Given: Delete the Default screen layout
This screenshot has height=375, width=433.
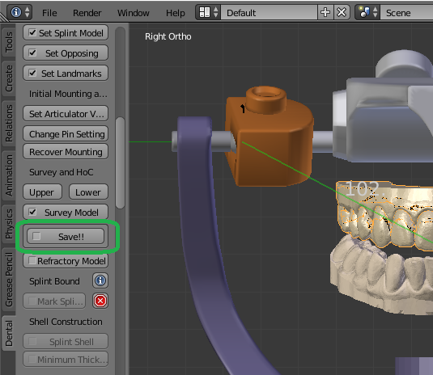Looking at the screenshot, I should click(x=342, y=12).
